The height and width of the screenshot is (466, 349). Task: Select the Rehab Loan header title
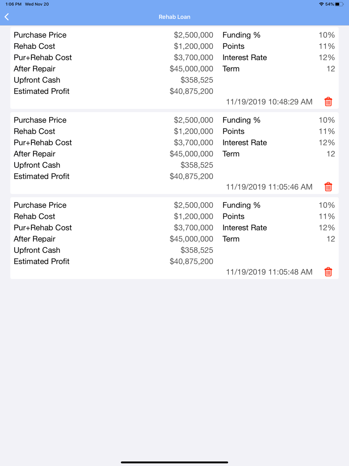tap(174, 17)
